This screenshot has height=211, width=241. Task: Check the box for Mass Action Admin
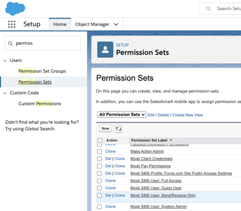(x=100, y=151)
